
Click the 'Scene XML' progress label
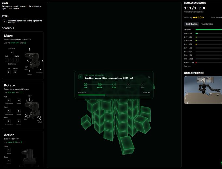(x=146, y=93)
